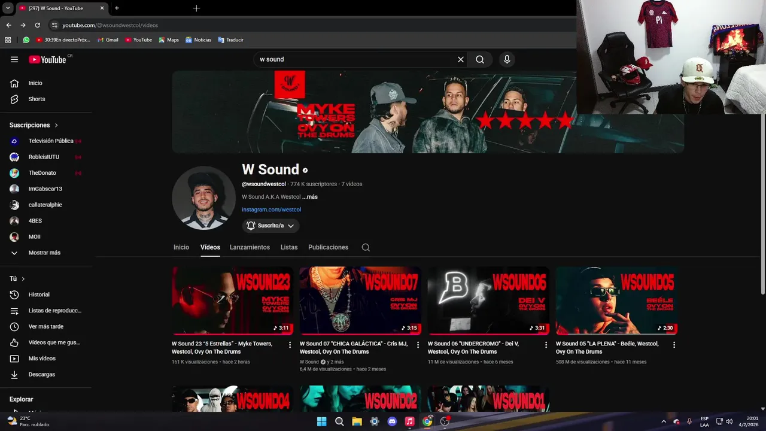This screenshot has width=766, height=431.
Task: Open Traducir bookmark
Action: (x=230, y=40)
